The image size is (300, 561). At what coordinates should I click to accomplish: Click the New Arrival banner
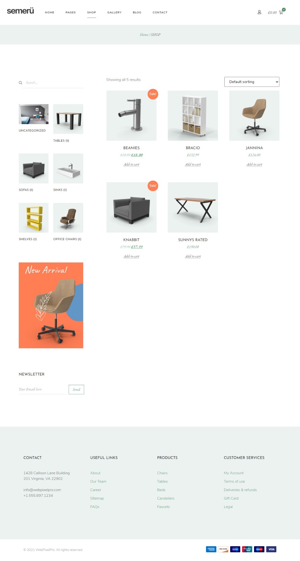(51, 305)
